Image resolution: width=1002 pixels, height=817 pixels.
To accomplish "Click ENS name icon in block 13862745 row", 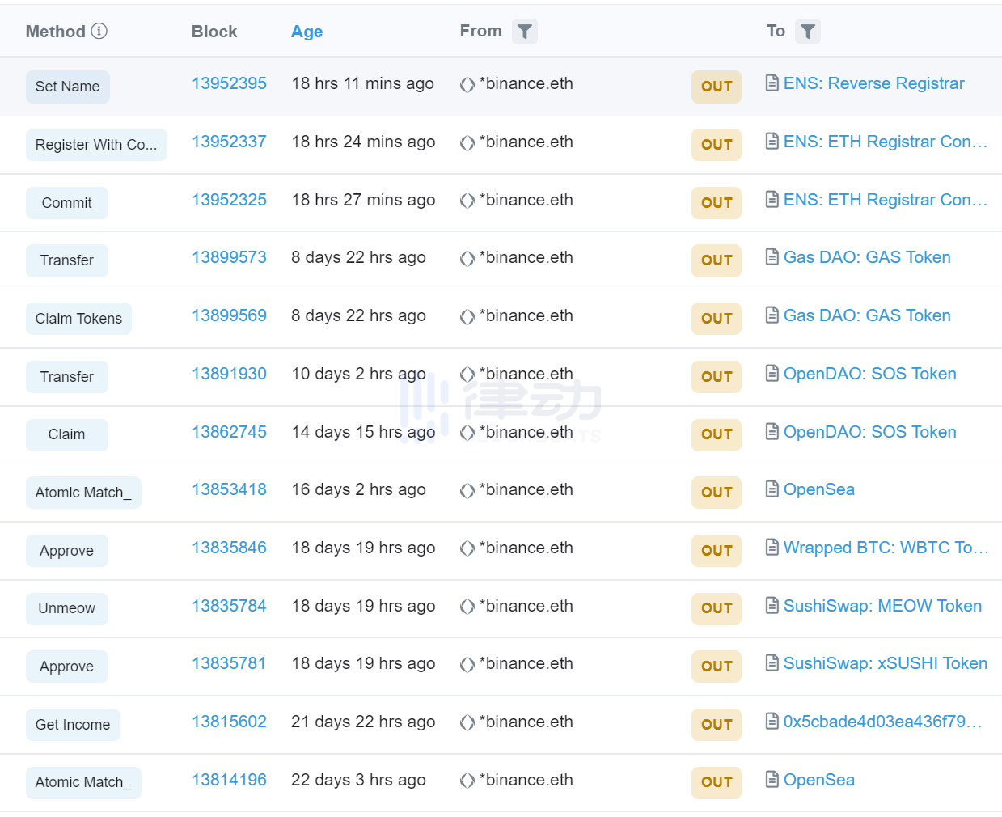I will coord(467,434).
